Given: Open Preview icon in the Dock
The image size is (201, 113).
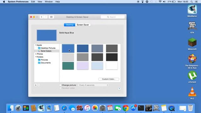Looking at the screenshot, I should [49, 108].
